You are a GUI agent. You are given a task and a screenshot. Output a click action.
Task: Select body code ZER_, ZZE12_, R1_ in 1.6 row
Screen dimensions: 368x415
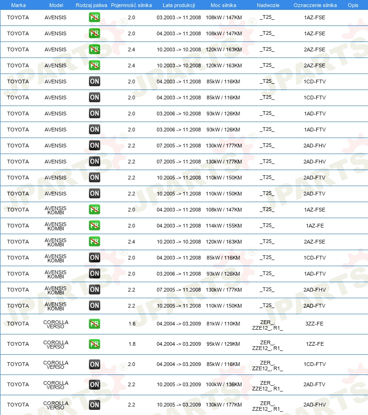(x=267, y=325)
